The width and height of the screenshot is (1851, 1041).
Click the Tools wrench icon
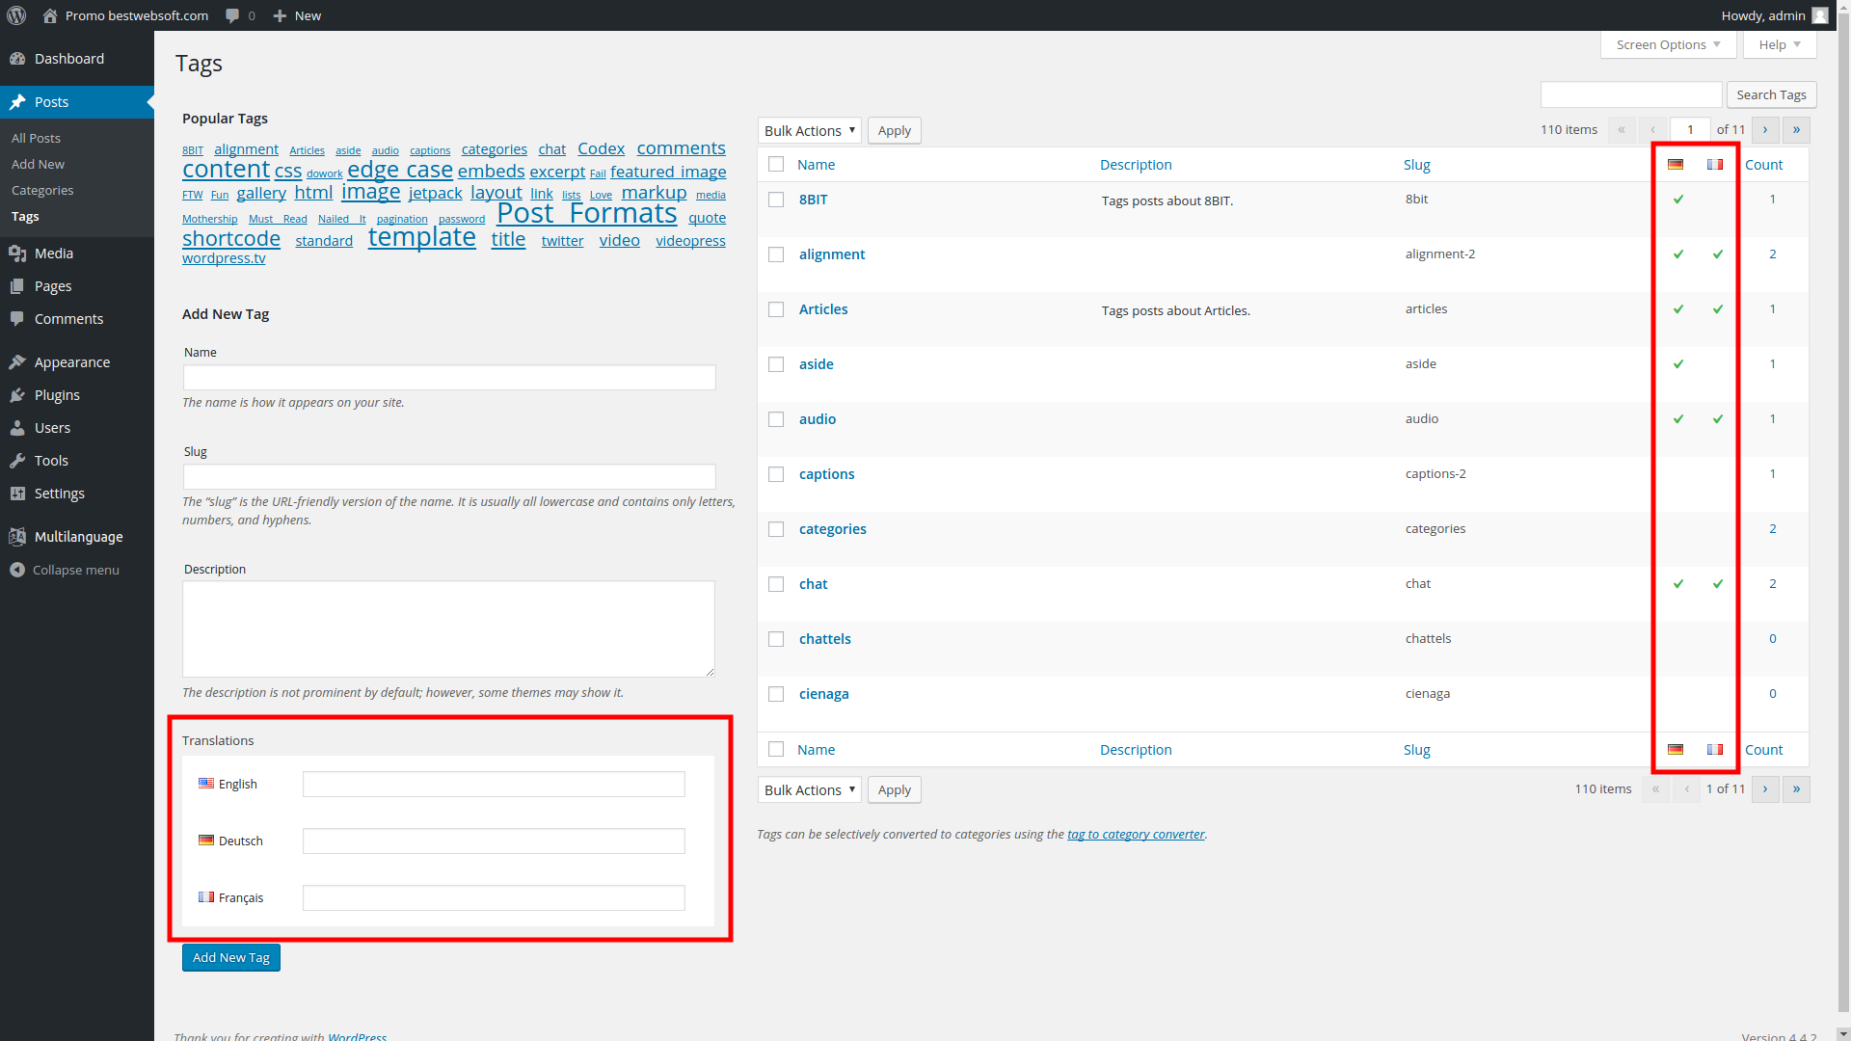17,461
